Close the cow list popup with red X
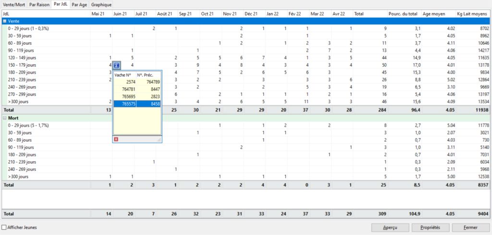 pos(116,139)
